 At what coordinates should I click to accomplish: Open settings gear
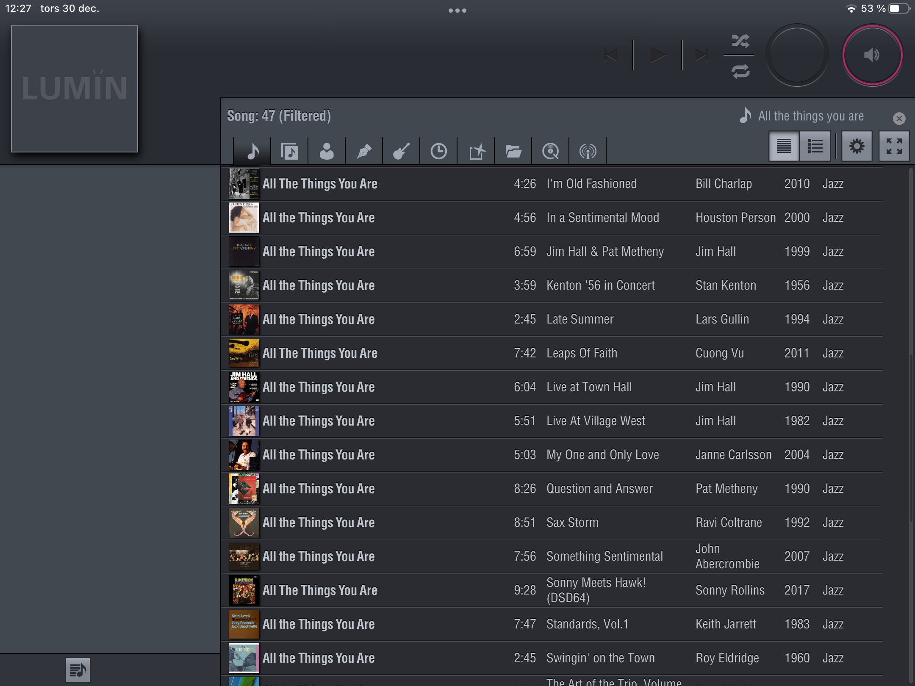(857, 146)
